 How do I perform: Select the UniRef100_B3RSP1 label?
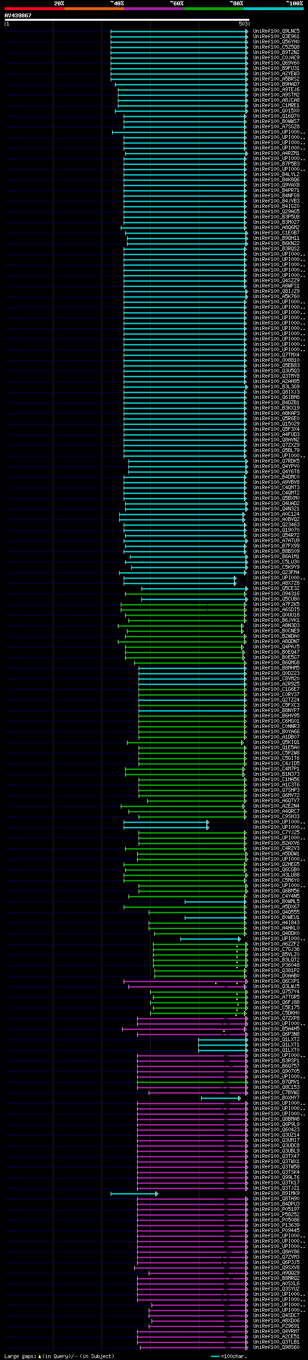(x=276, y=1060)
